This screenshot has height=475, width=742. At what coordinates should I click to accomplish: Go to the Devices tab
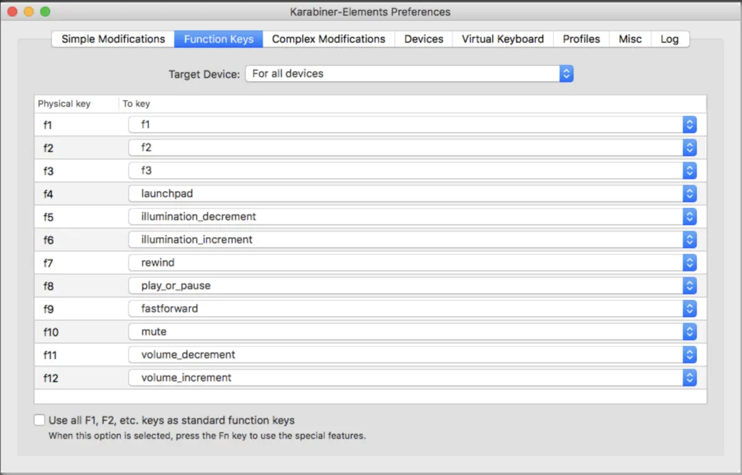424,39
